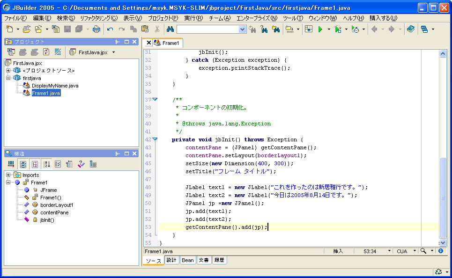Viewport: 452px width, 278px height.
Task: Toggle the third structure pane toolbar button
Action: [35, 164]
